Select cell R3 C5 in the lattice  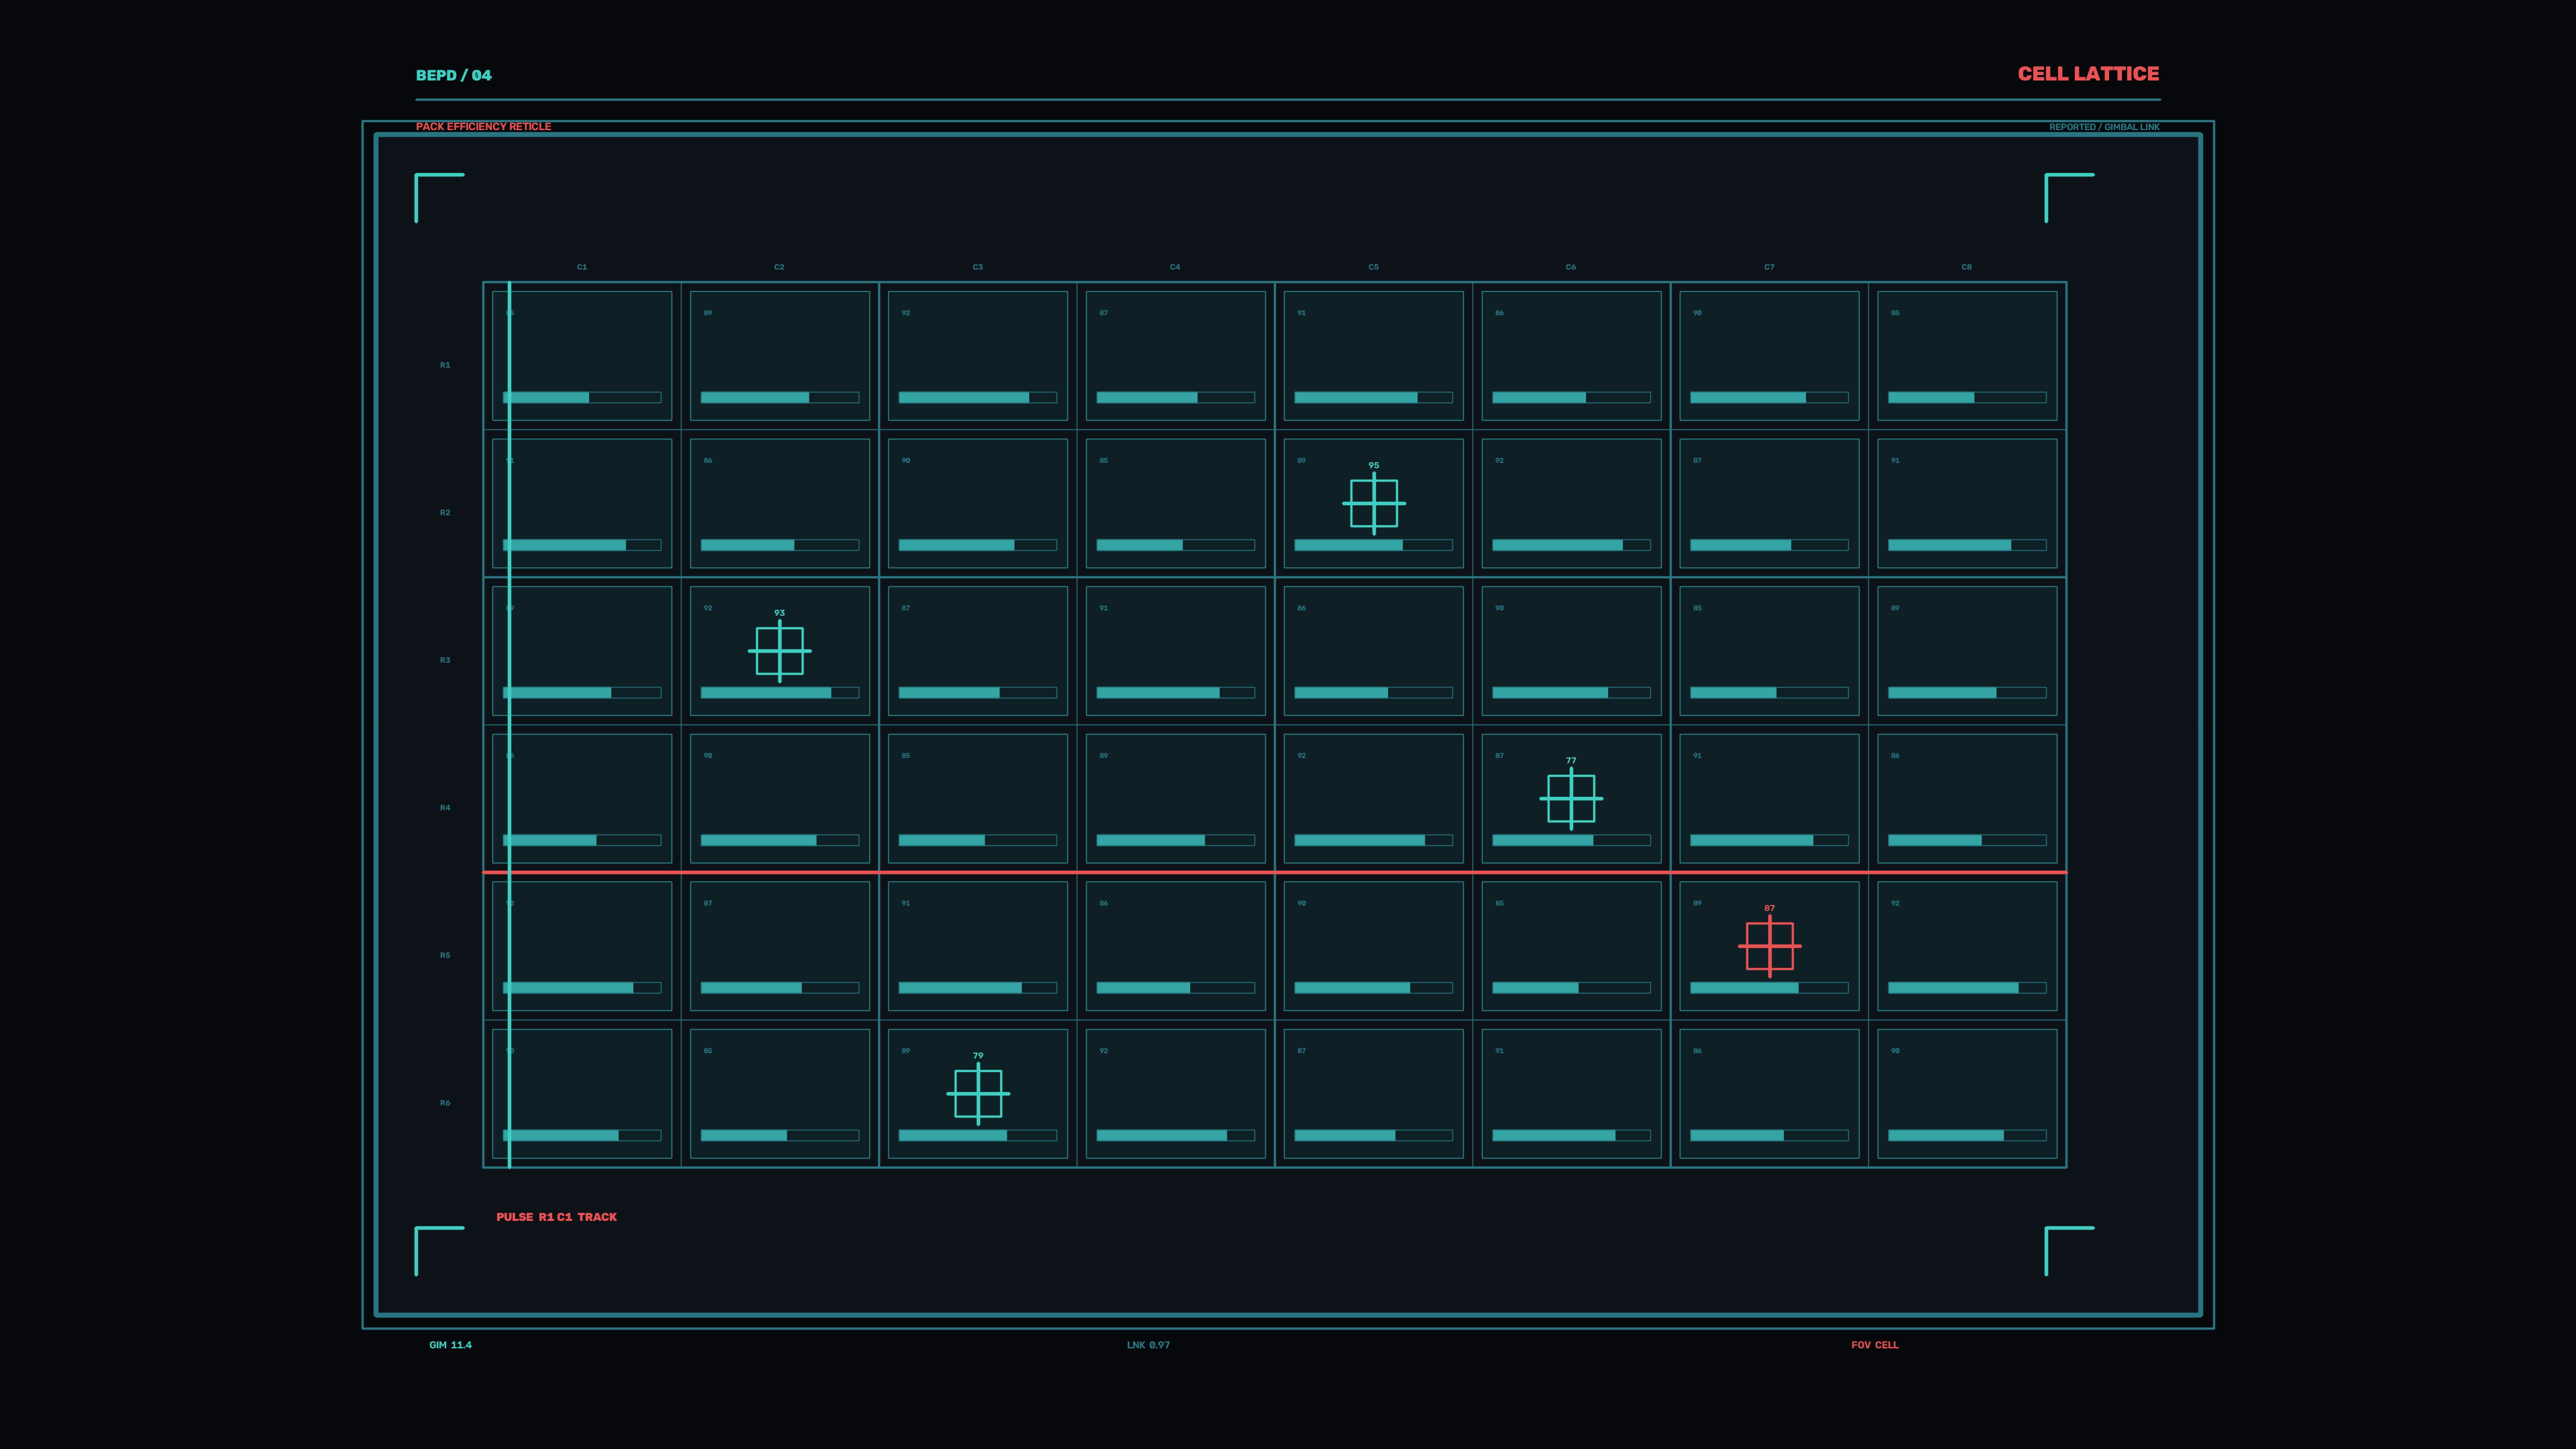tap(1374, 651)
